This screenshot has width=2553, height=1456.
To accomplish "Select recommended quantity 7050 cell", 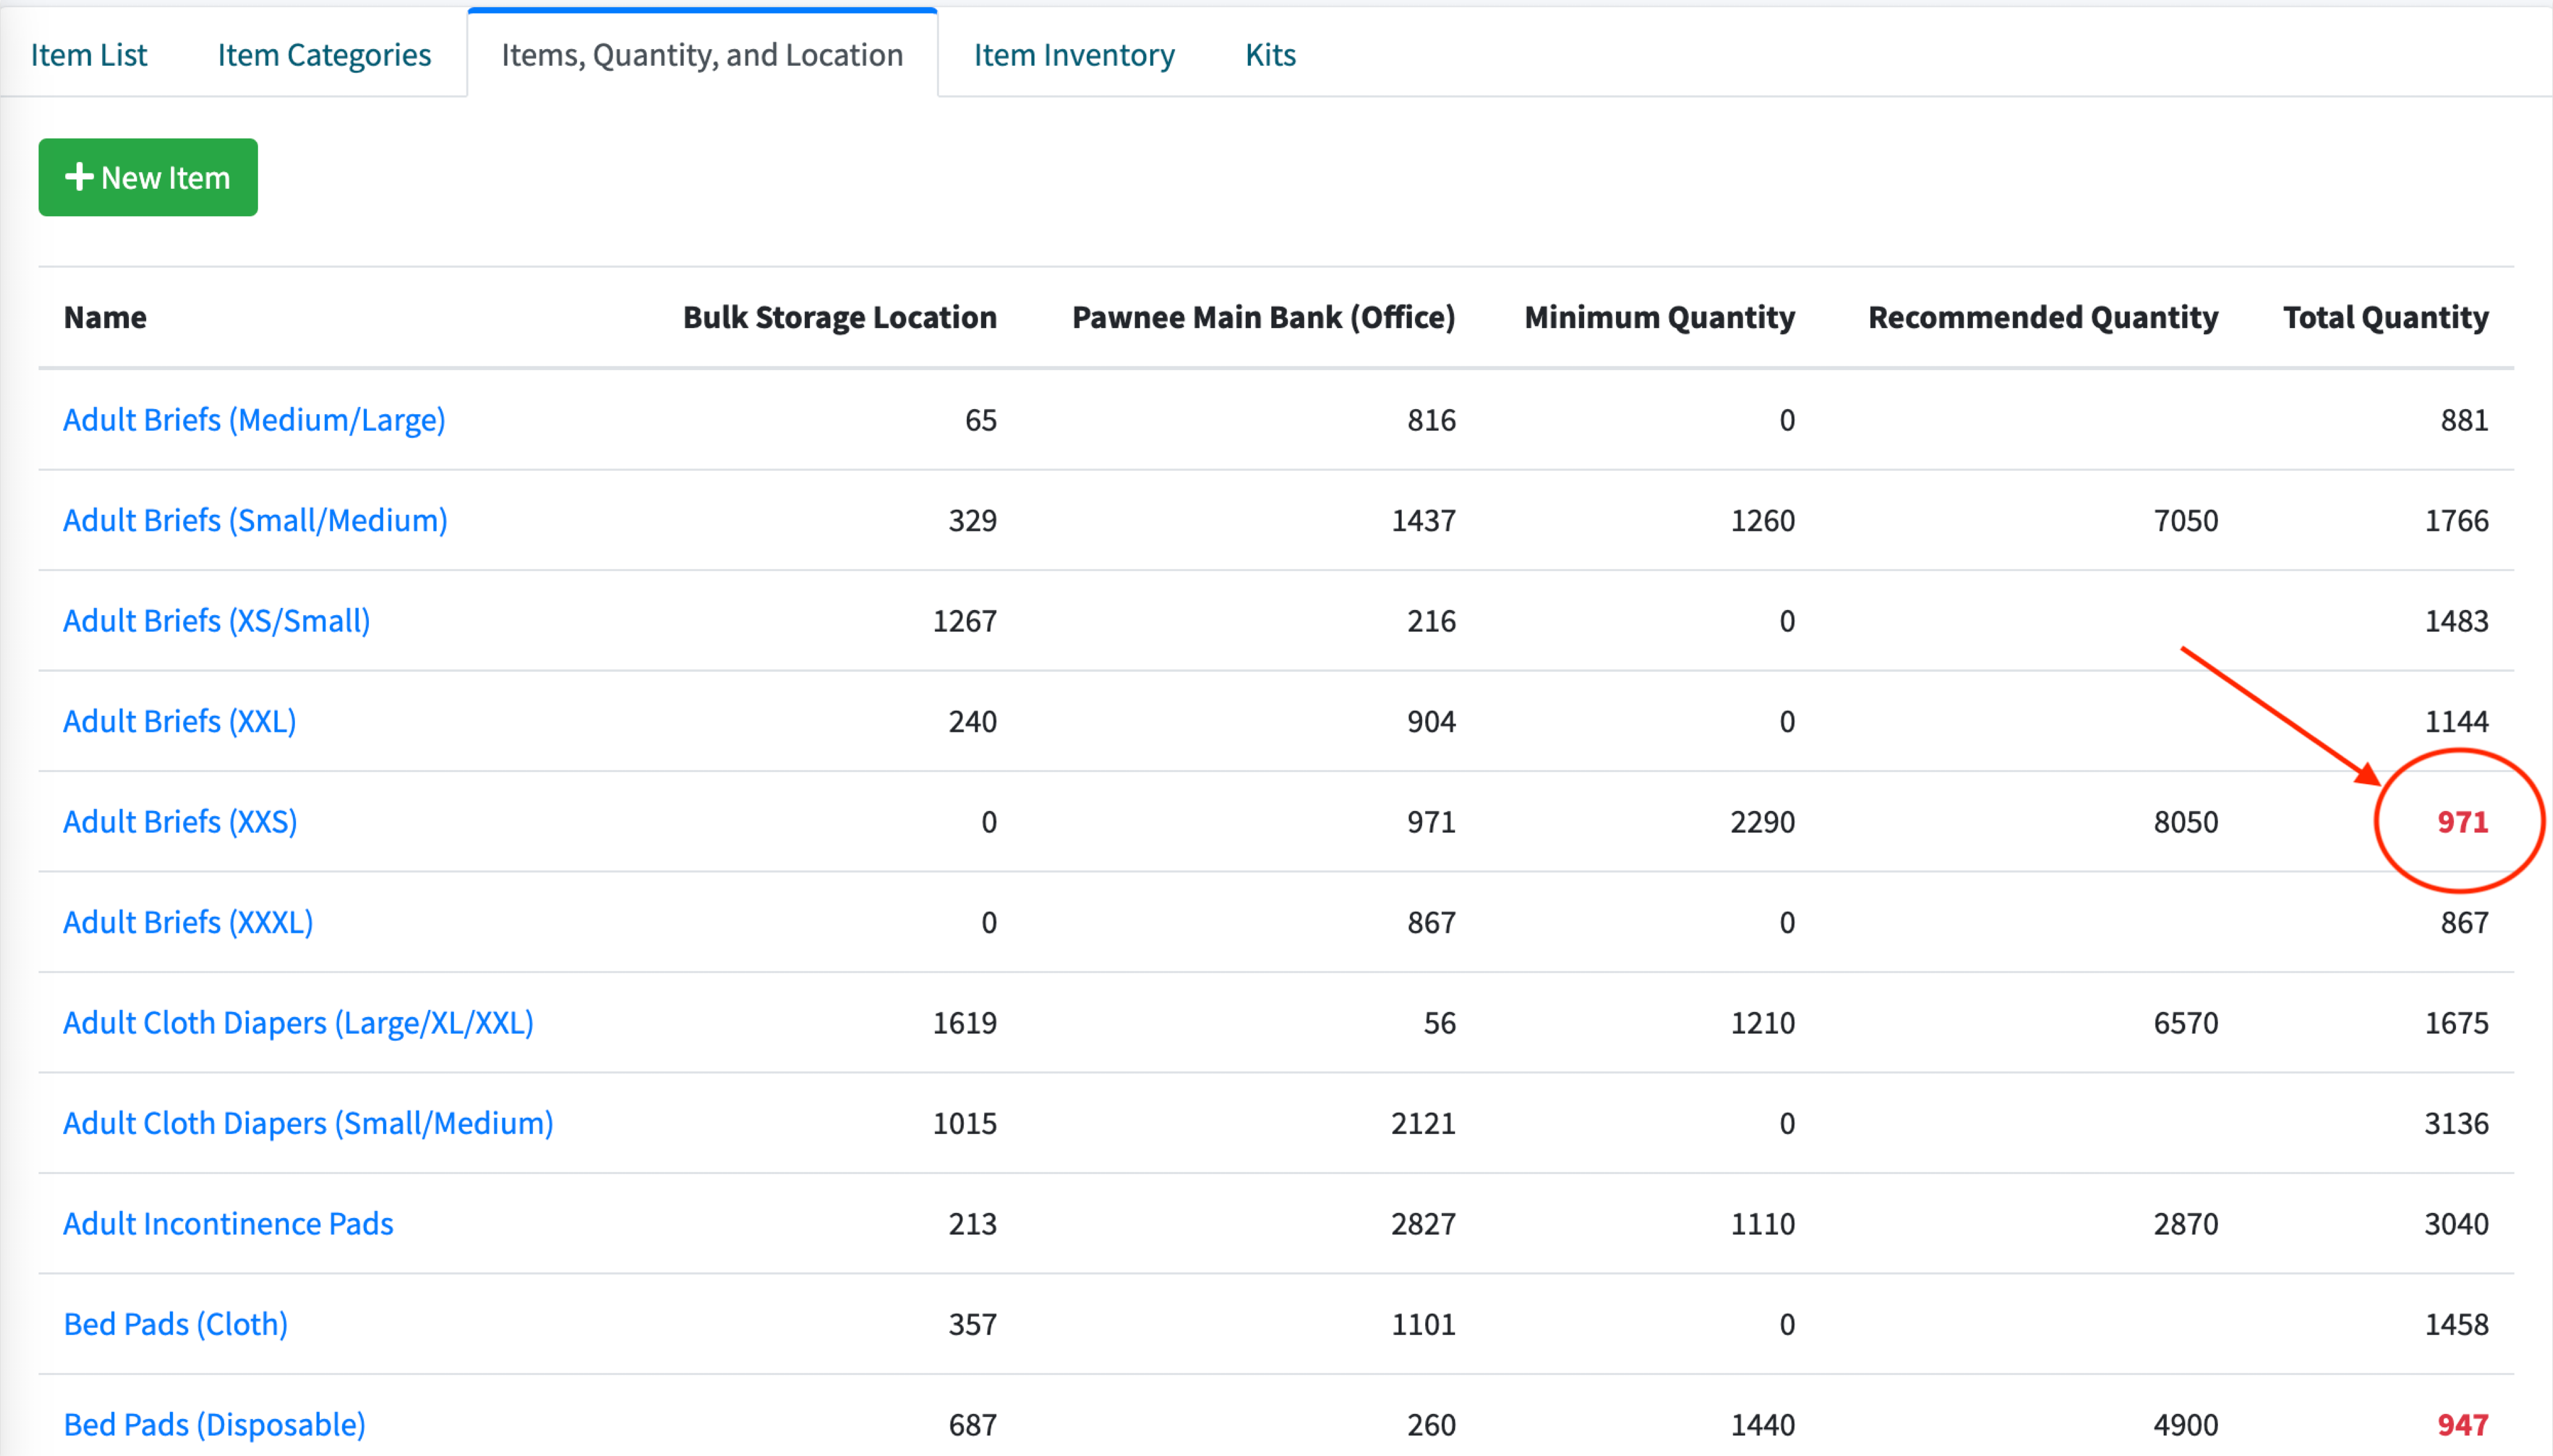I will pyautogui.click(x=2186, y=520).
